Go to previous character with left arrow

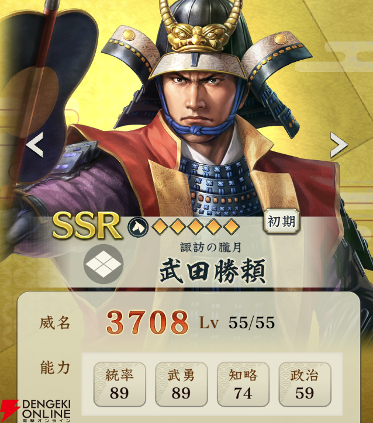35,145
